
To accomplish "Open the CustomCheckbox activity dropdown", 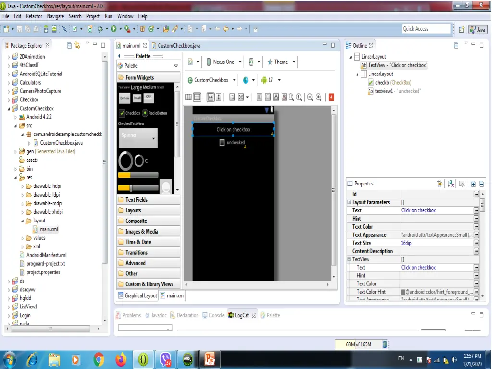I will [x=211, y=80].
